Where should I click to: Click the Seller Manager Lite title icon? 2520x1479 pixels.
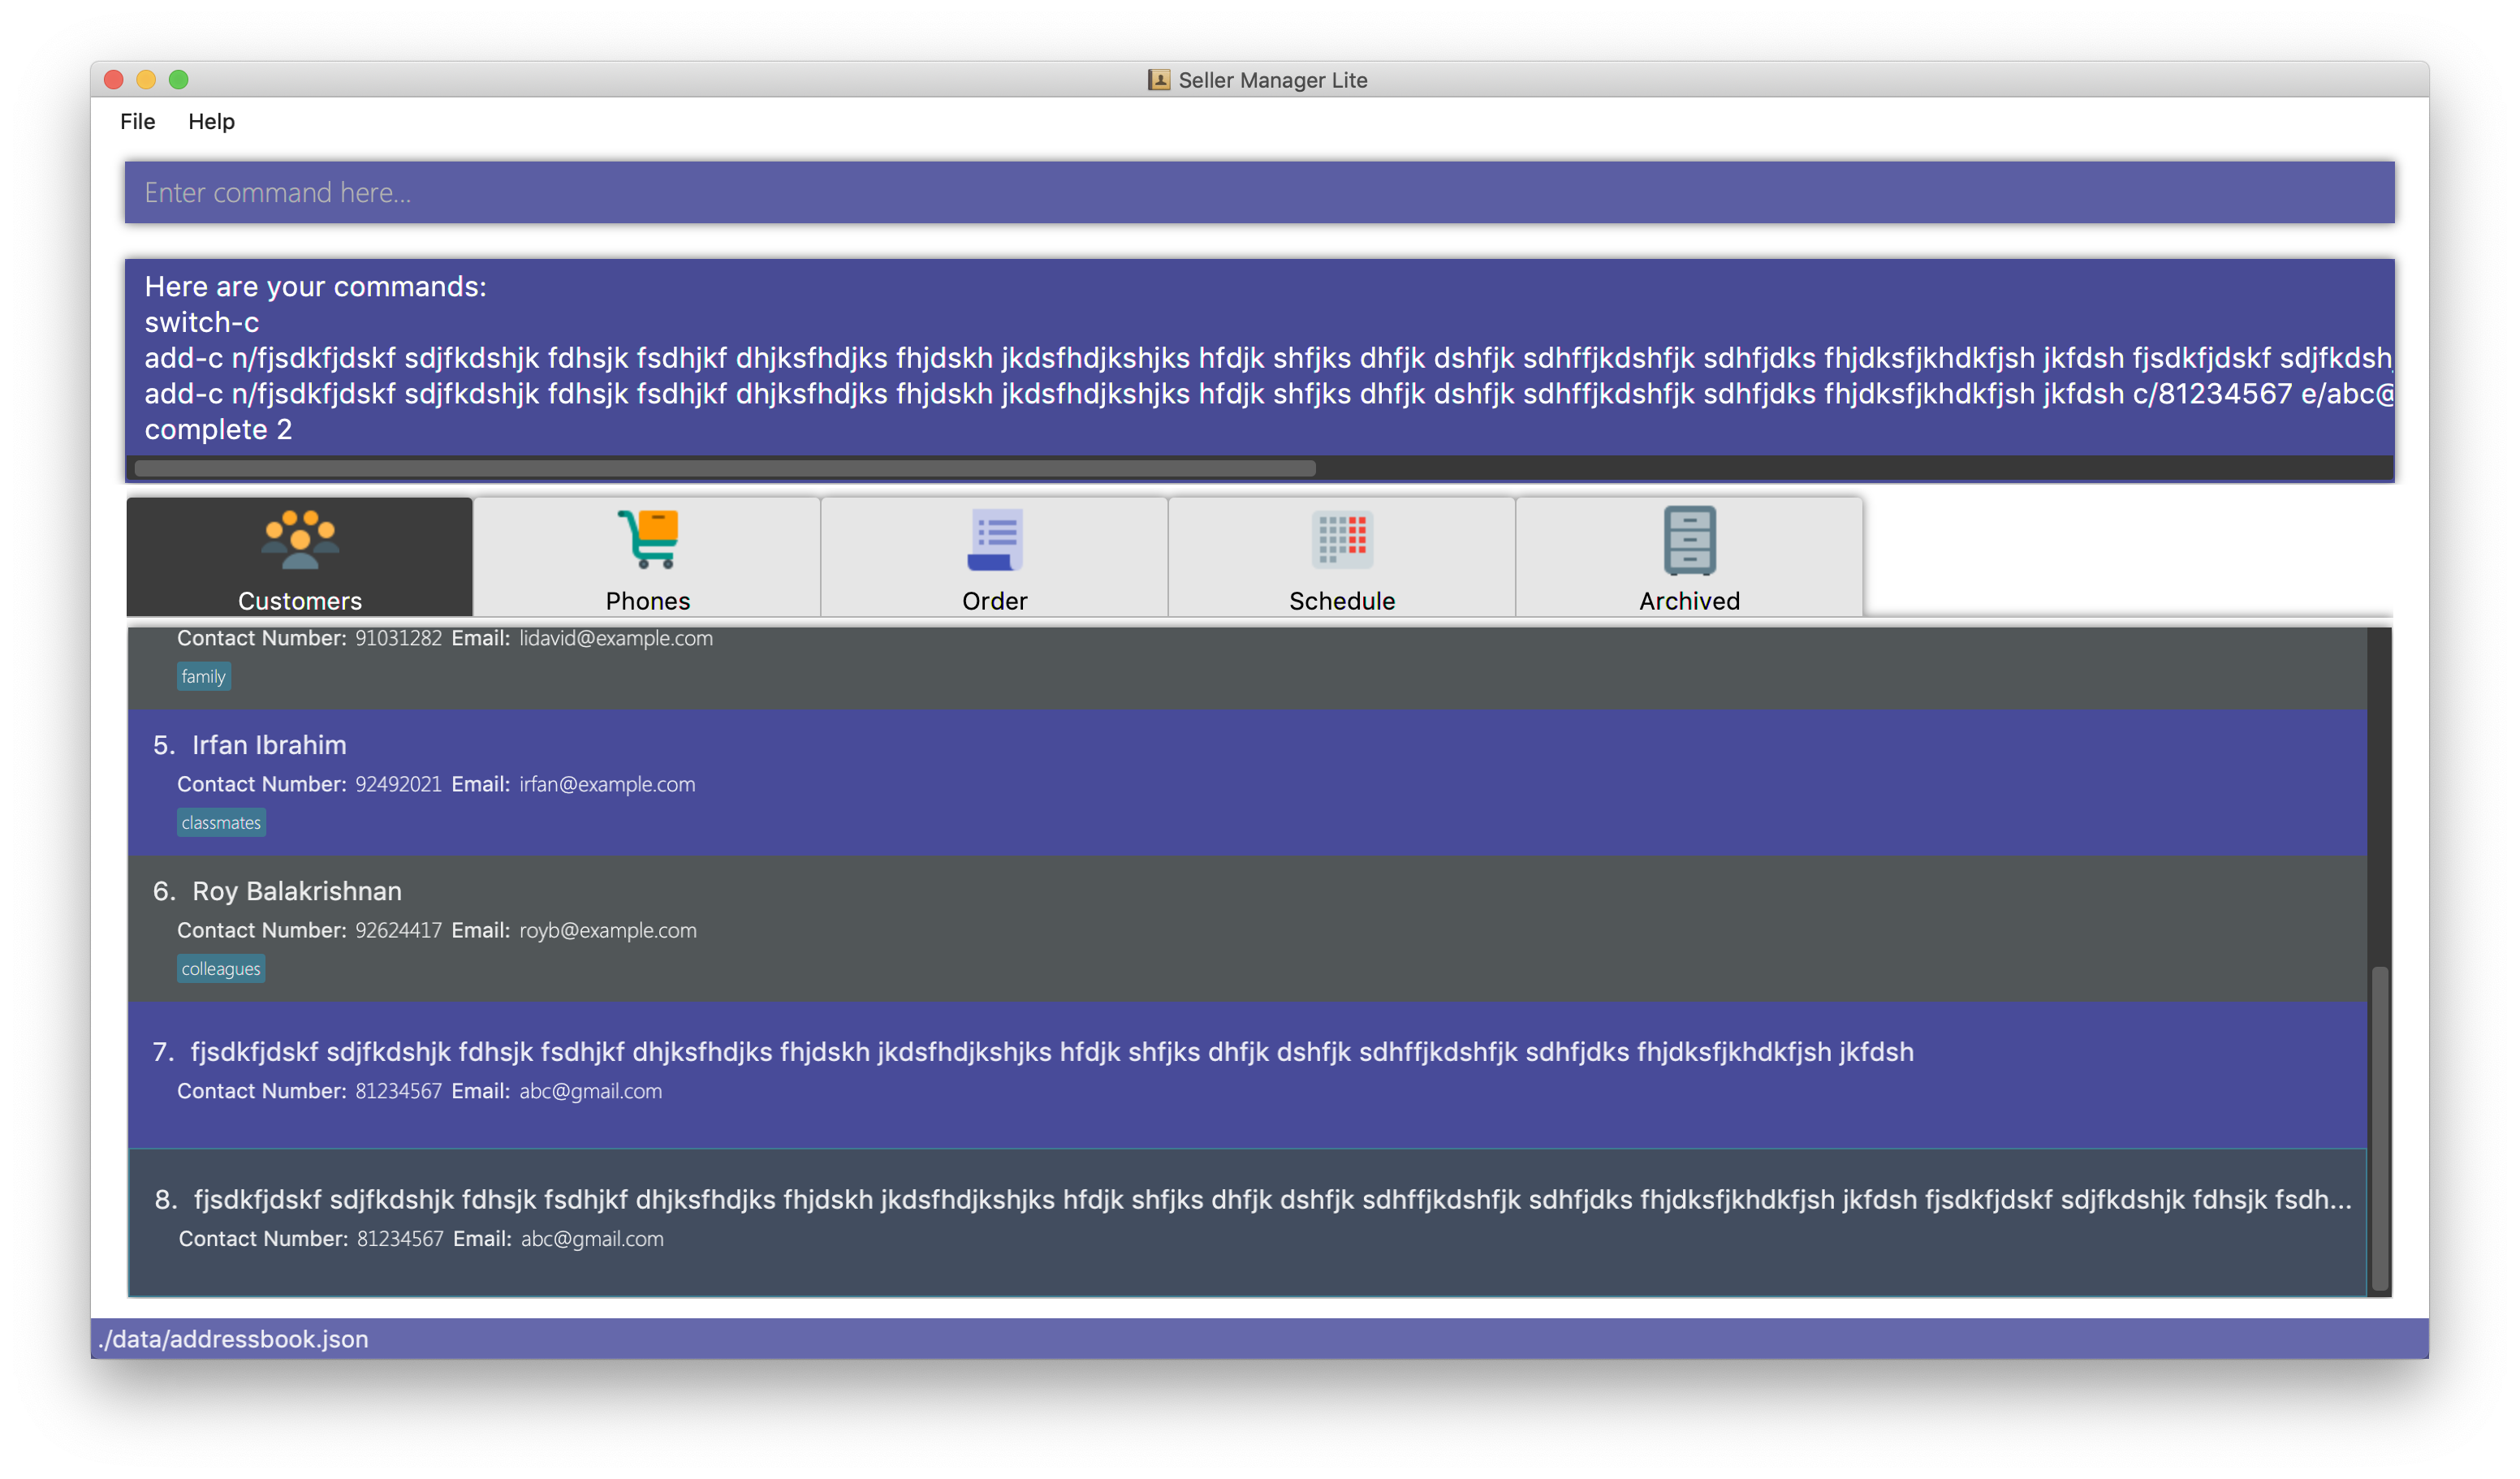[1158, 80]
